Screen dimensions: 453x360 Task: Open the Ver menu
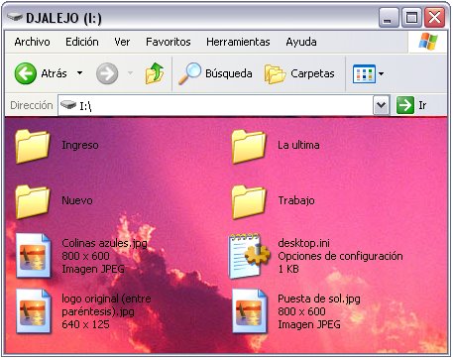click(x=122, y=42)
